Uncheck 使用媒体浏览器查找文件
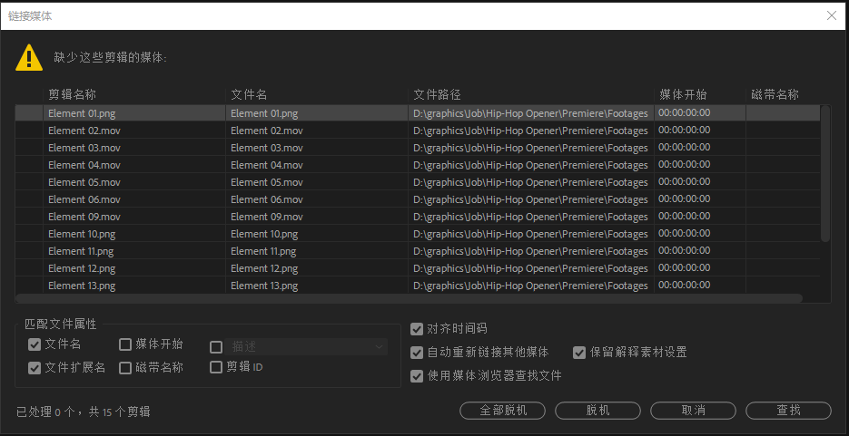The height and width of the screenshot is (436, 849). 417,375
